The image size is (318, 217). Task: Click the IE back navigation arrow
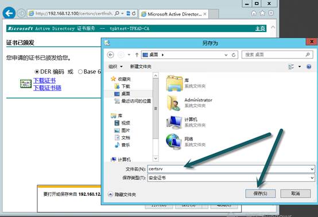pyautogui.click(x=9, y=13)
